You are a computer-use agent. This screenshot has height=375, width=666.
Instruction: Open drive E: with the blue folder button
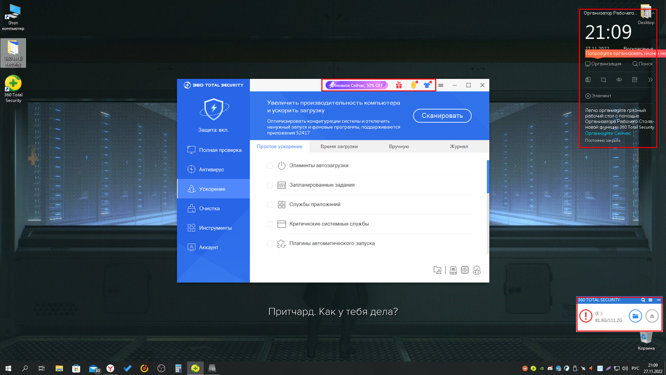tap(635, 316)
